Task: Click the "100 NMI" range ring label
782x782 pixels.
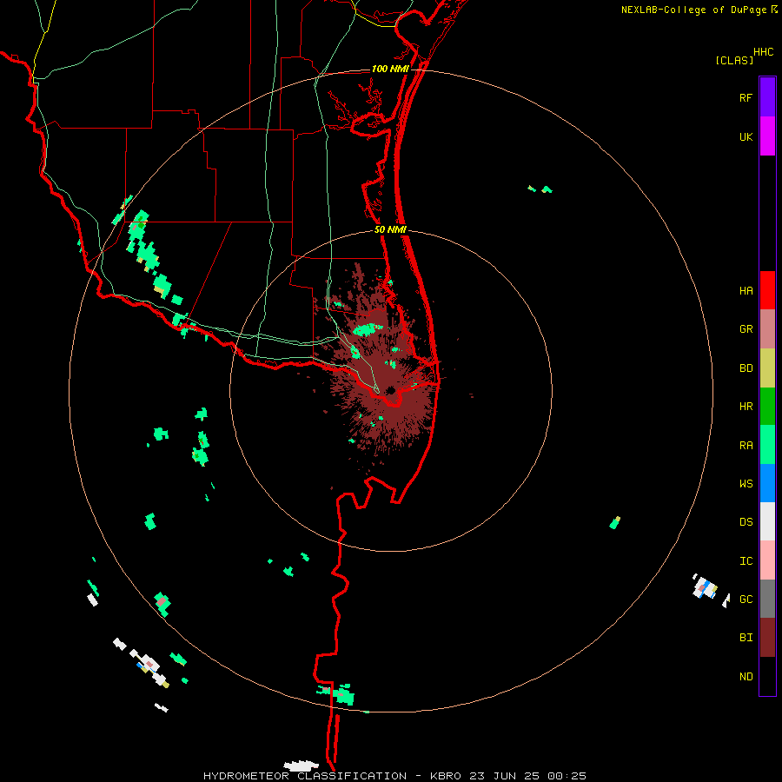Action: (x=390, y=69)
